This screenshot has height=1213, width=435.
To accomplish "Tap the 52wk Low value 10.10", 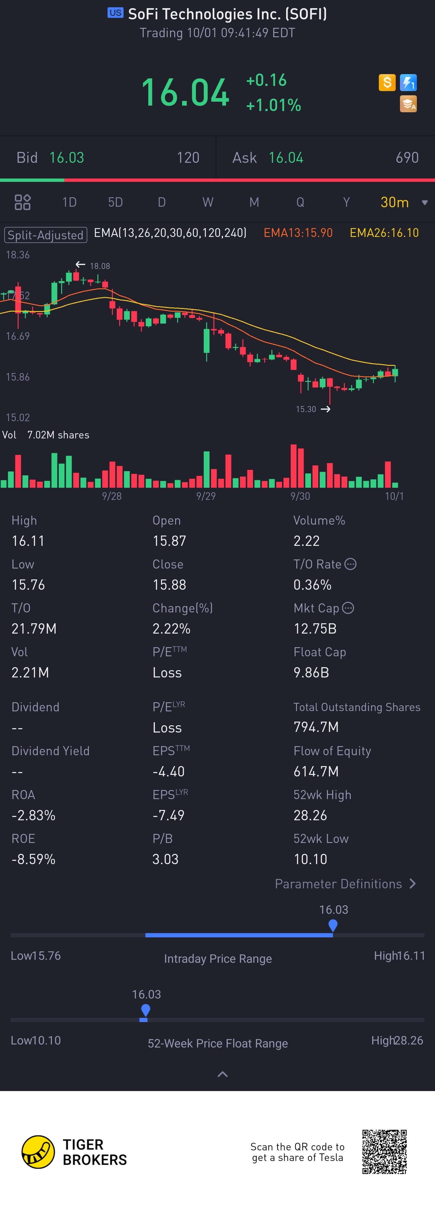I will (310, 859).
